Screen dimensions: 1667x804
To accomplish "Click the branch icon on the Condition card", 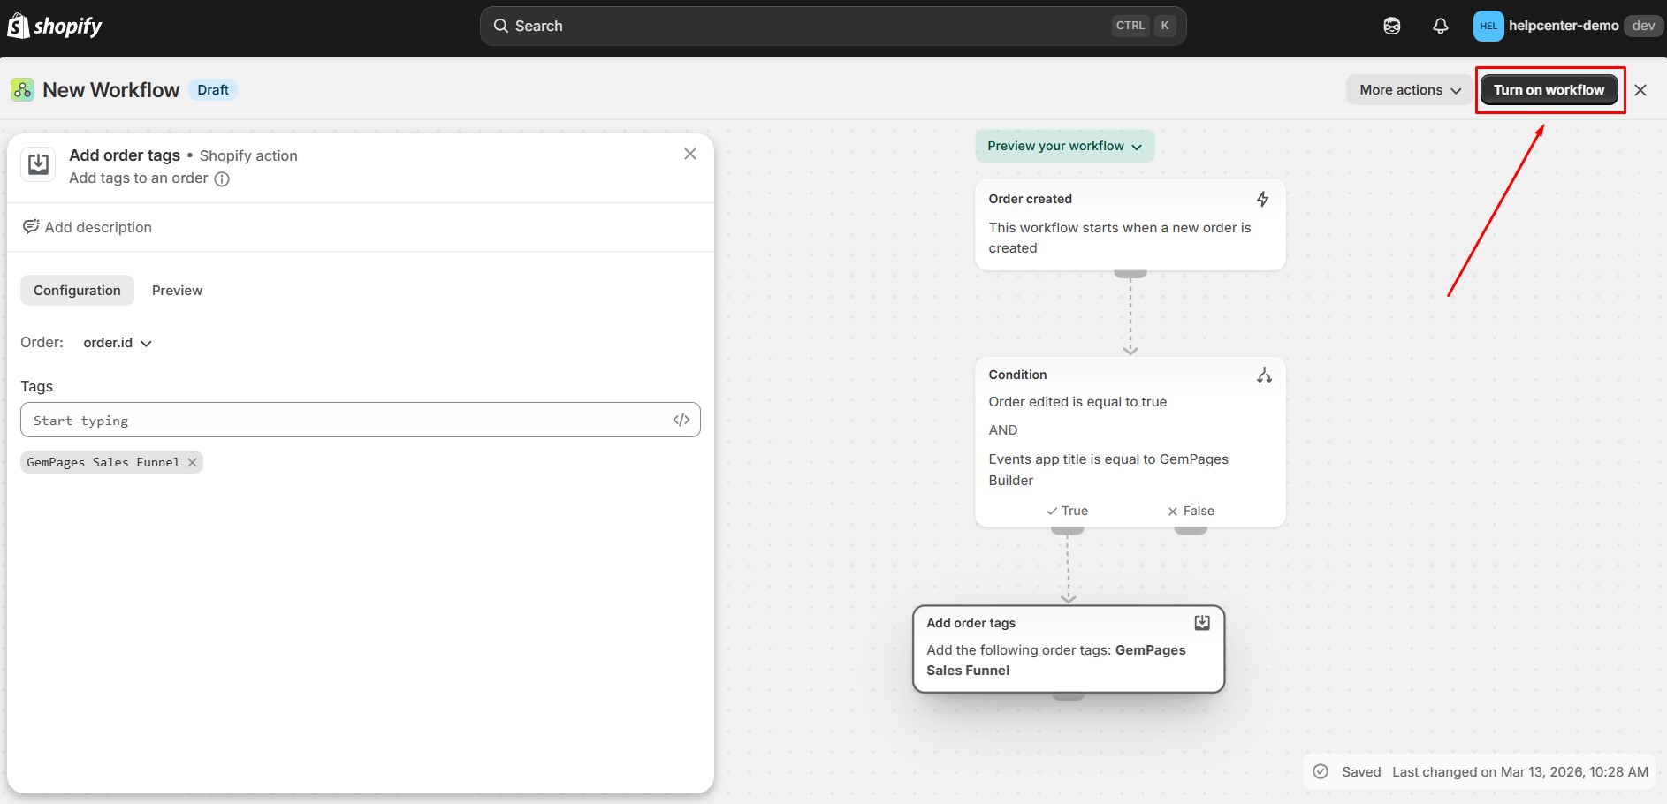I will (1263, 375).
